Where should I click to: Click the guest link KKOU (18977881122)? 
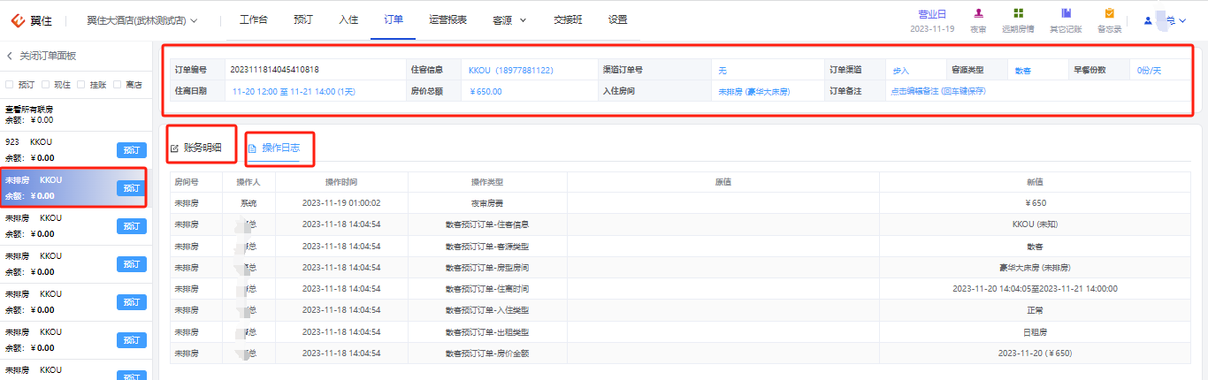coord(511,70)
